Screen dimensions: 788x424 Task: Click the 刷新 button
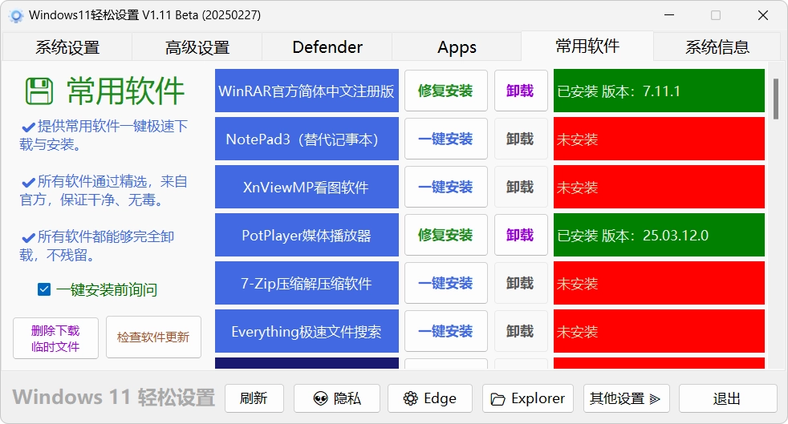point(254,398)
